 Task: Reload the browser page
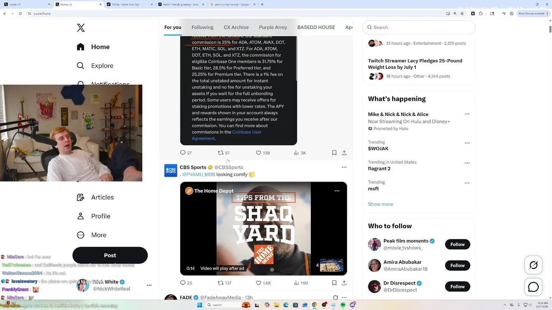point(20,13)
